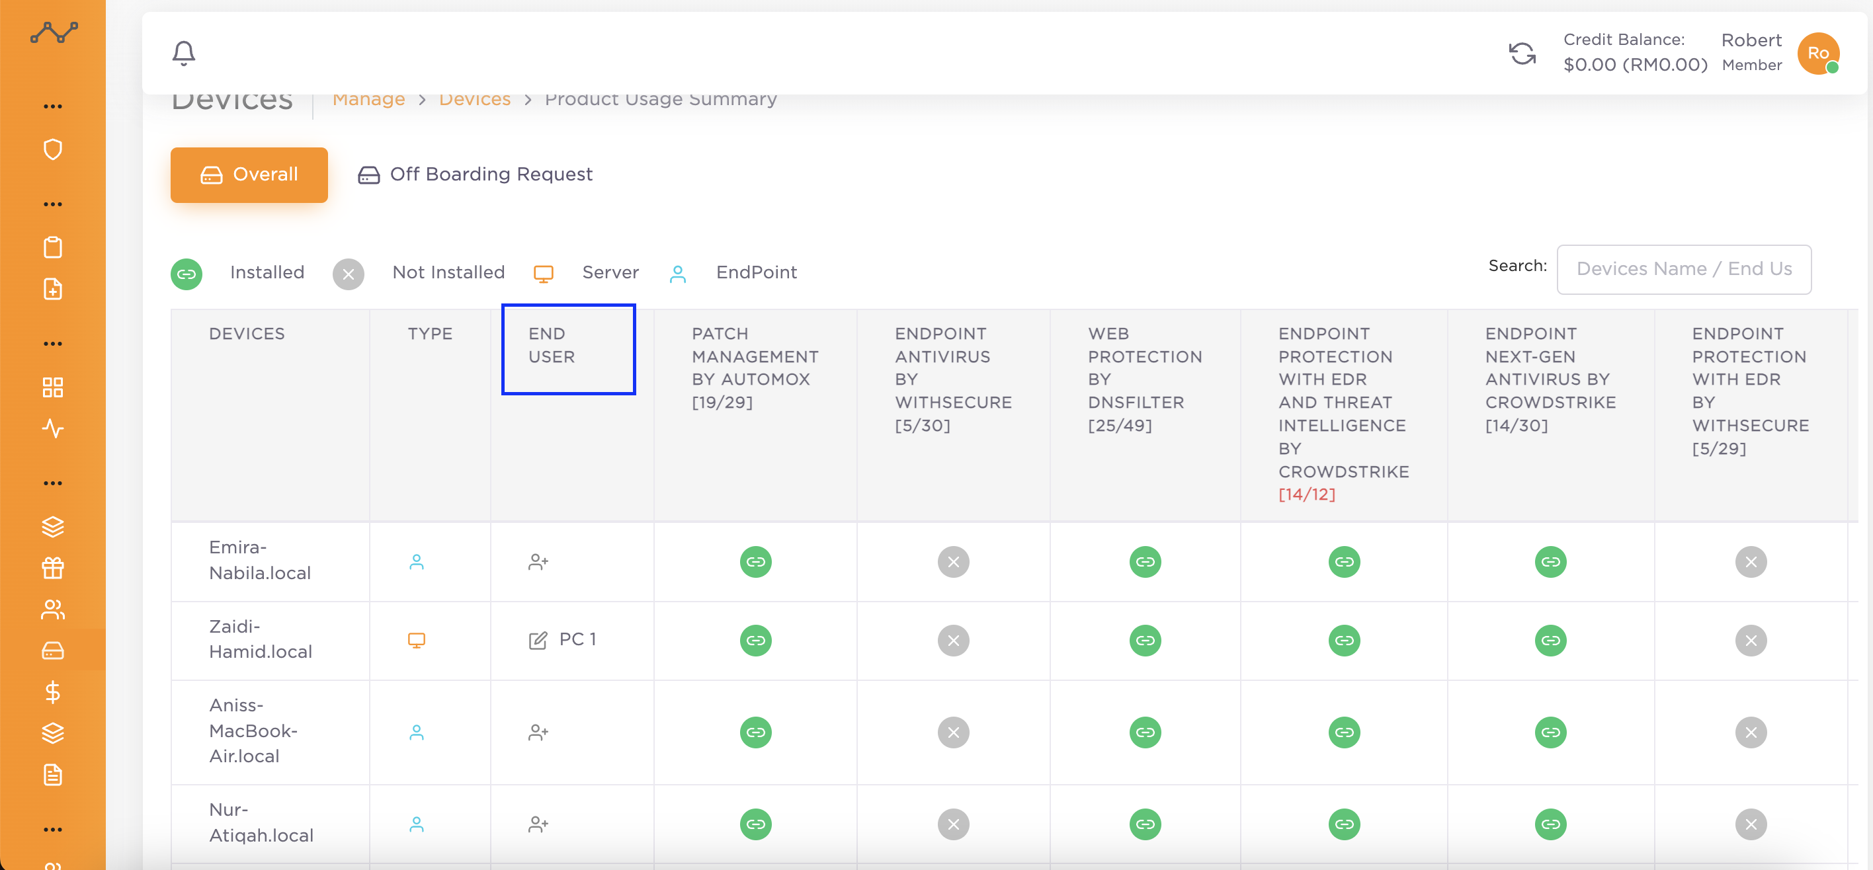Click Emira-Nabila.local device name
Image resolution: width=1873 pixels, height=870 pixels.
point(259,561)
